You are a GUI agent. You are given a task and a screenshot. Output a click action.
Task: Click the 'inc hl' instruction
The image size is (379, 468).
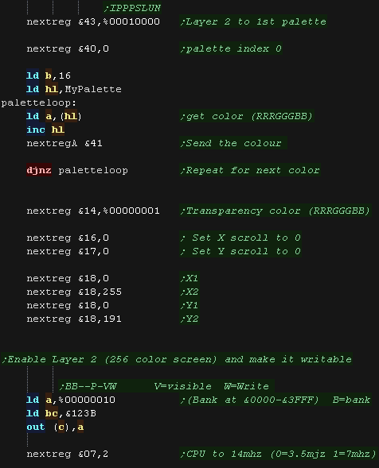click(45, 130)
